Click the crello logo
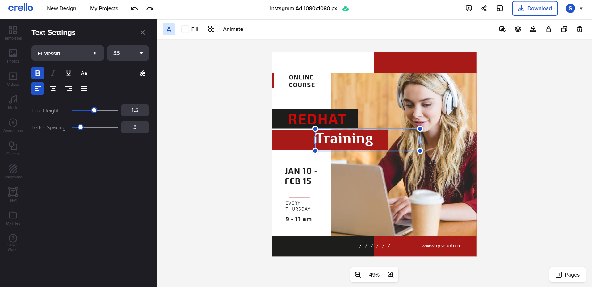This screenshot has width=592, height=287. [x=20, y=8]
